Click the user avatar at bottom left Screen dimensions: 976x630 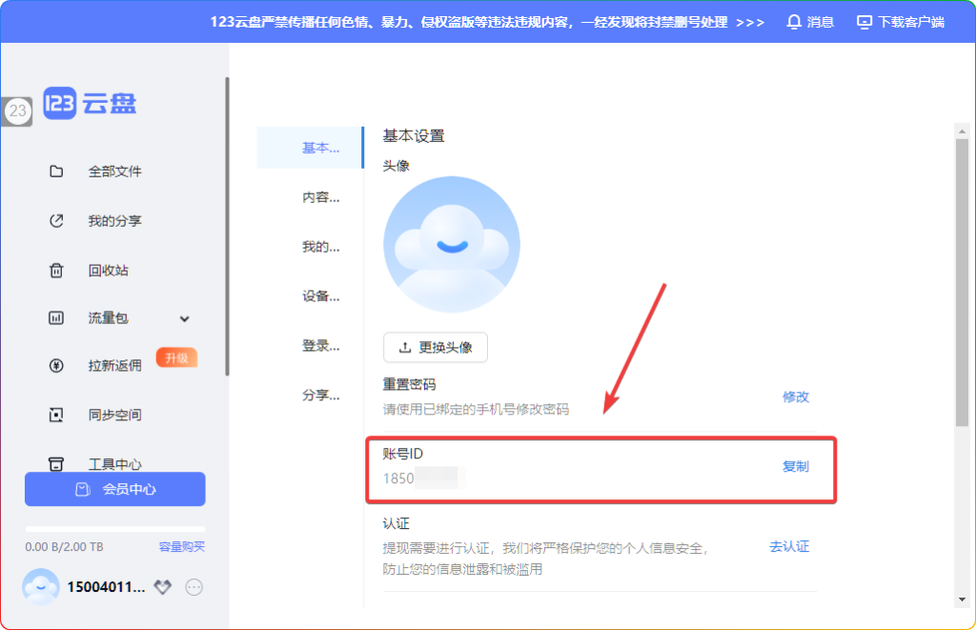pyautogui.click(x=40, y=588)
